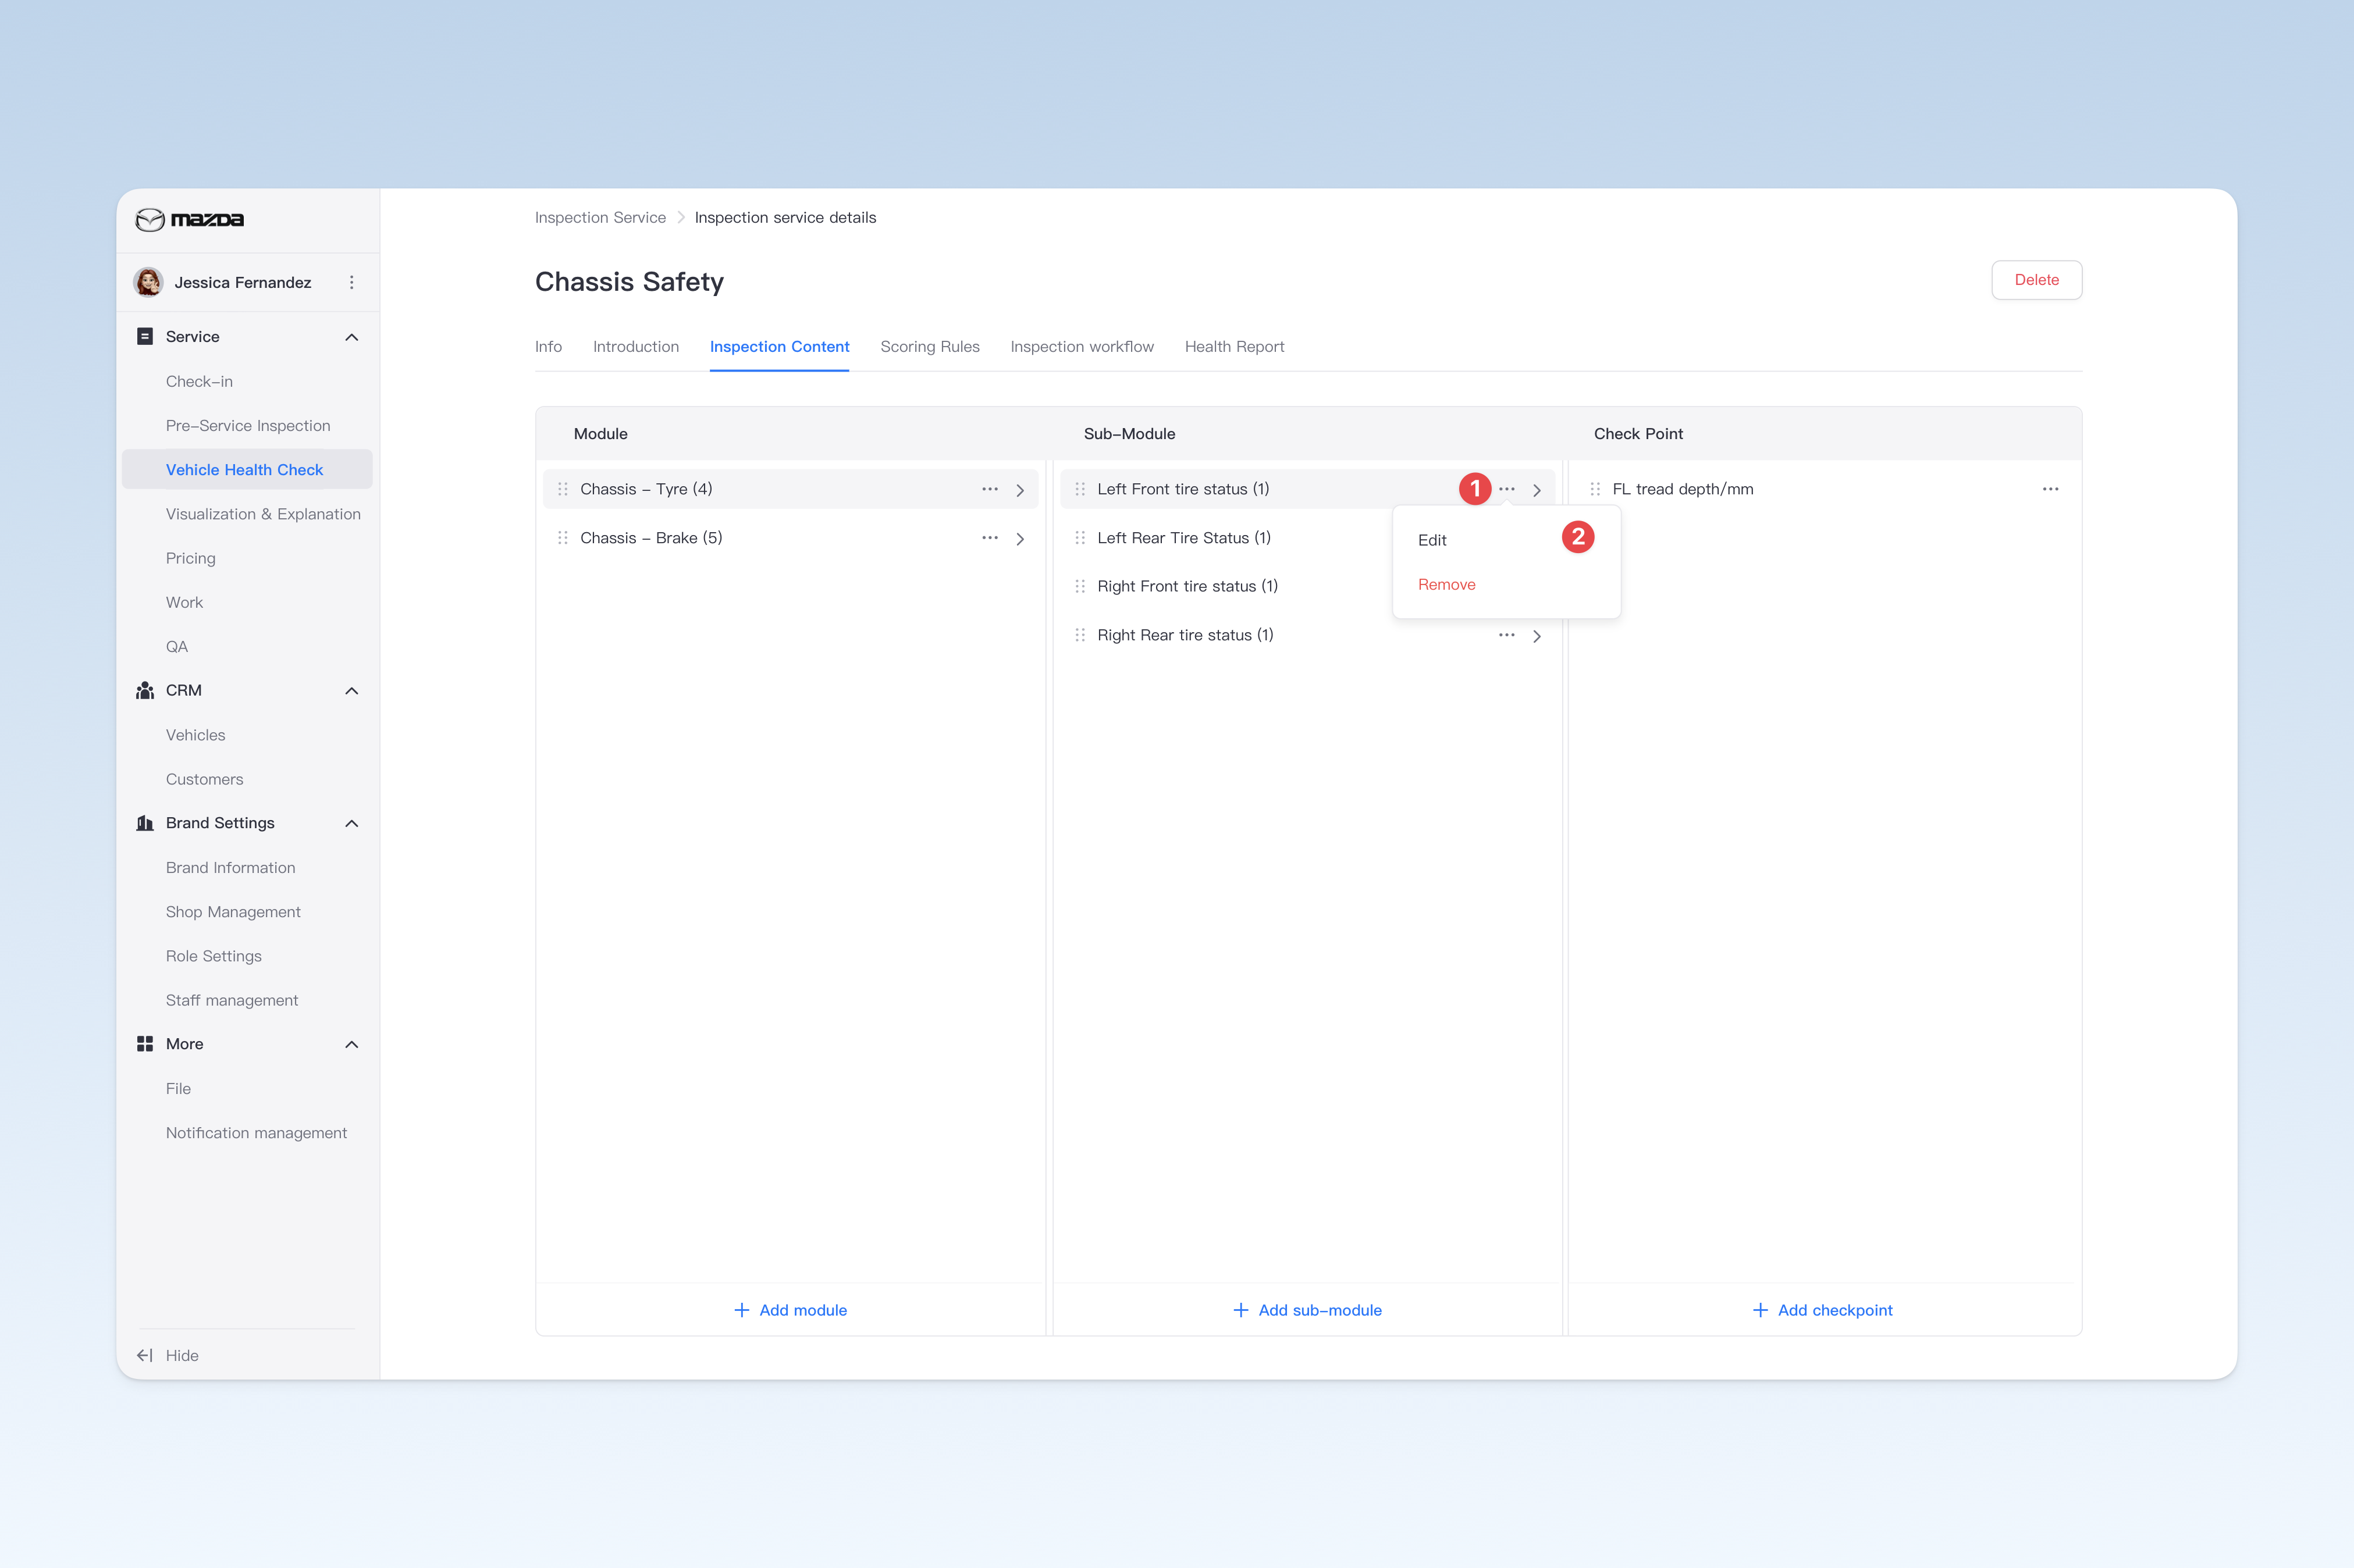Open more options for Chassis – Brake module
The width and height of the screenshot is (2354, 1568).
pos(990,538)
